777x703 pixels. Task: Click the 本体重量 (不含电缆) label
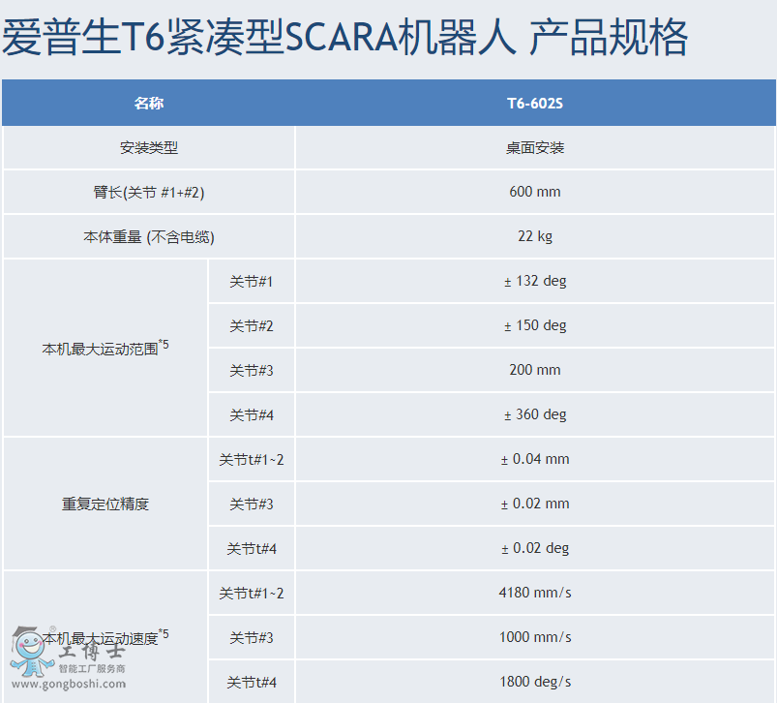pos(149,236)
